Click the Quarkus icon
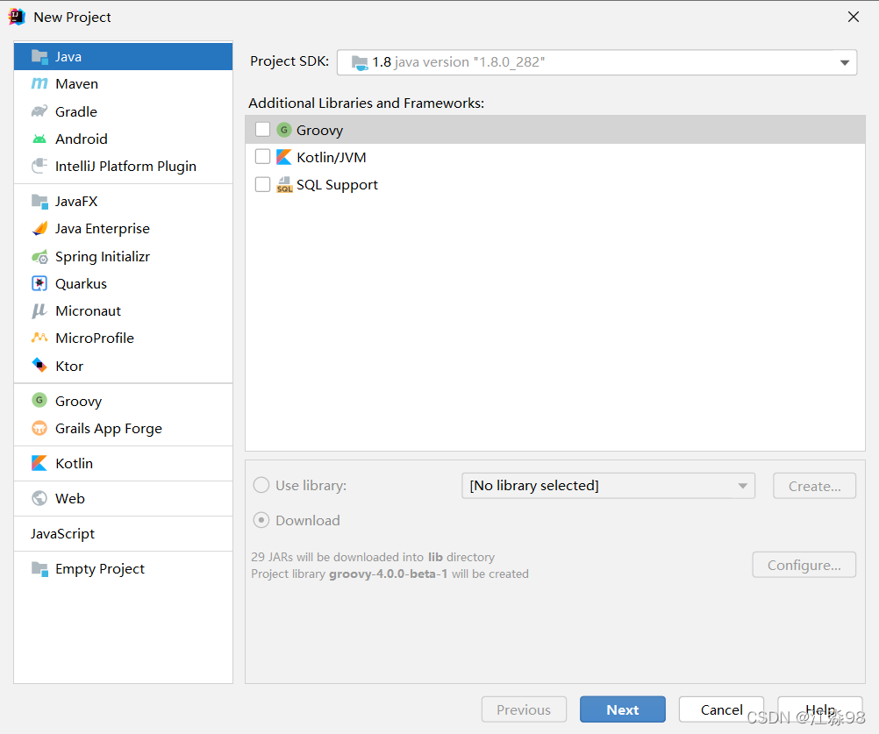The width and height of the screenshot is (879, 734). (39, 283)
